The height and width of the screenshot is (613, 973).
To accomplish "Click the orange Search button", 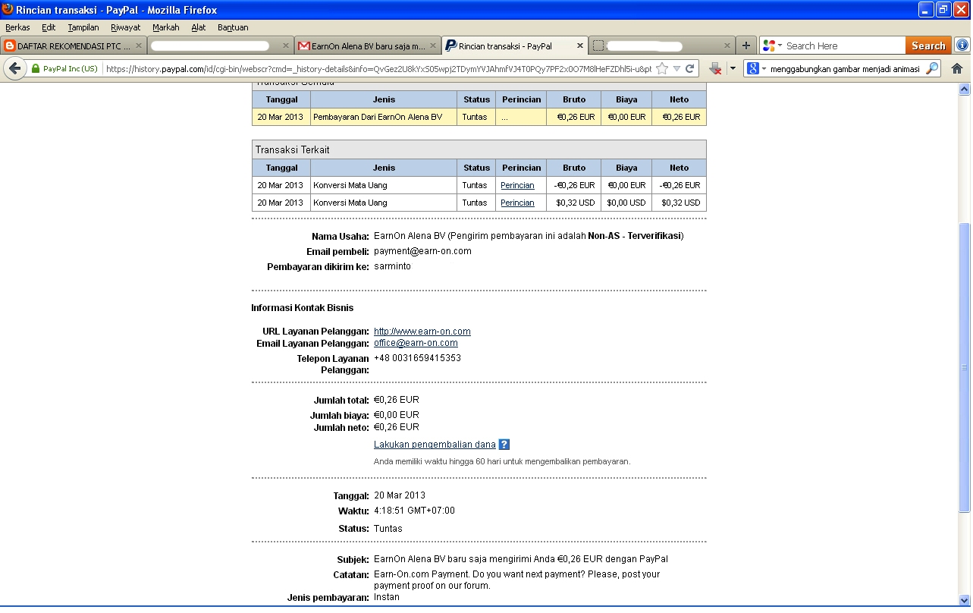I will [928, 46].
